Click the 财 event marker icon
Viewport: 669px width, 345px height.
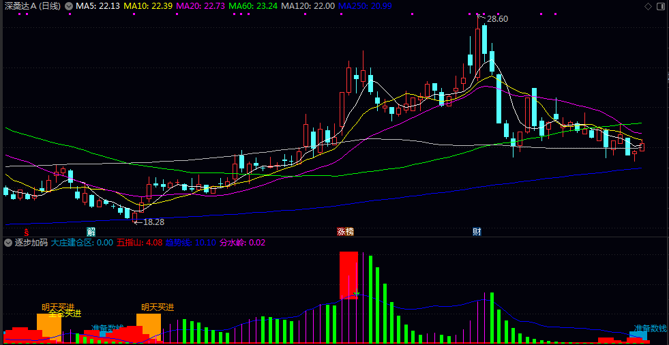[477, 232]
